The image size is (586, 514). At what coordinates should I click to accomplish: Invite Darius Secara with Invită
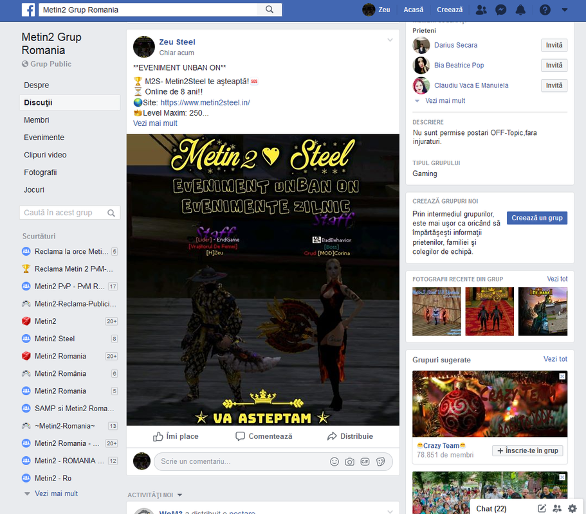[554, 45]
